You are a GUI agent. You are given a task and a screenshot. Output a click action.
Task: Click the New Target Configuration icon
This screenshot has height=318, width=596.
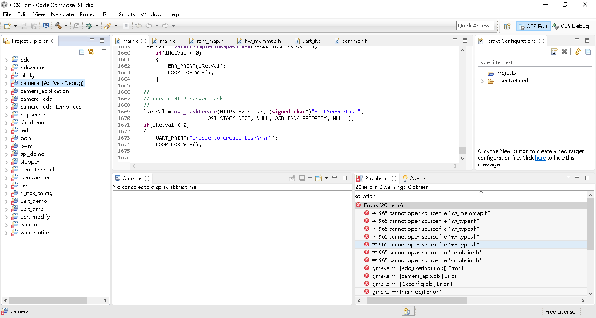(554, 51)
